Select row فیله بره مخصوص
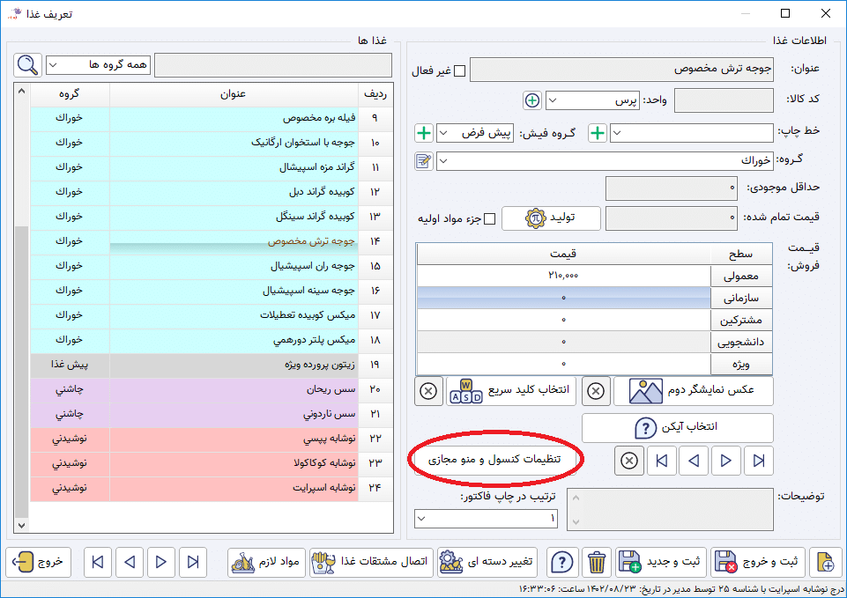This screenshot has width=847, height=598. [212, 118]
